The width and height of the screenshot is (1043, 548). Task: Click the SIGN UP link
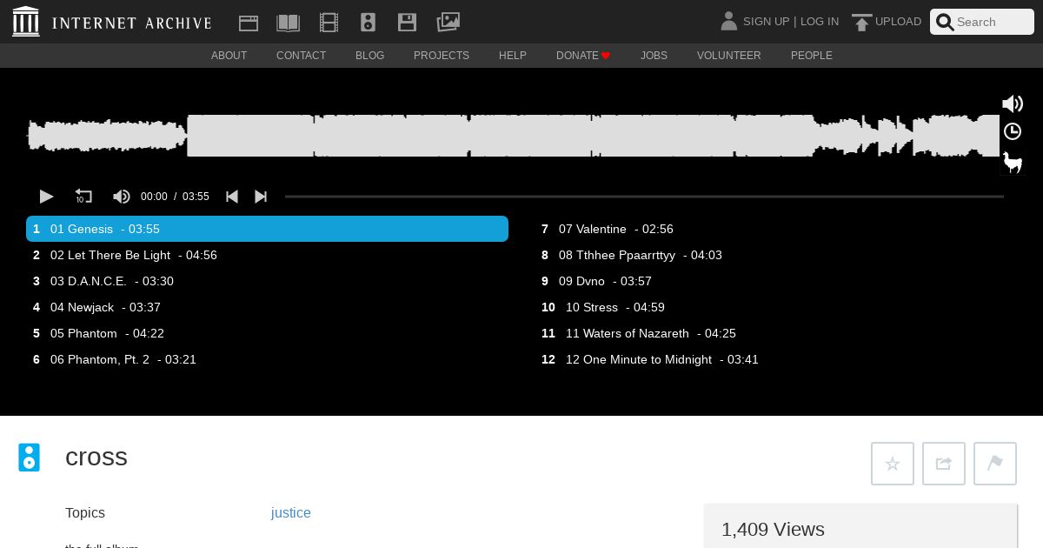(766, 22)
